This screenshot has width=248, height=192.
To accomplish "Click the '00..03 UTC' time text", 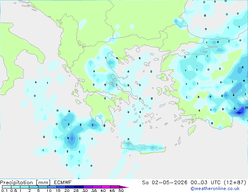I will (206, 183).
